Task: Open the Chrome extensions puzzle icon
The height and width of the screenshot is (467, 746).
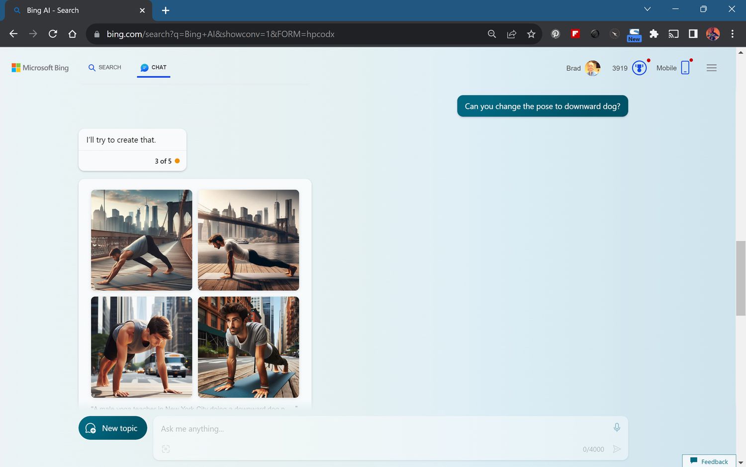Action: 654,34
